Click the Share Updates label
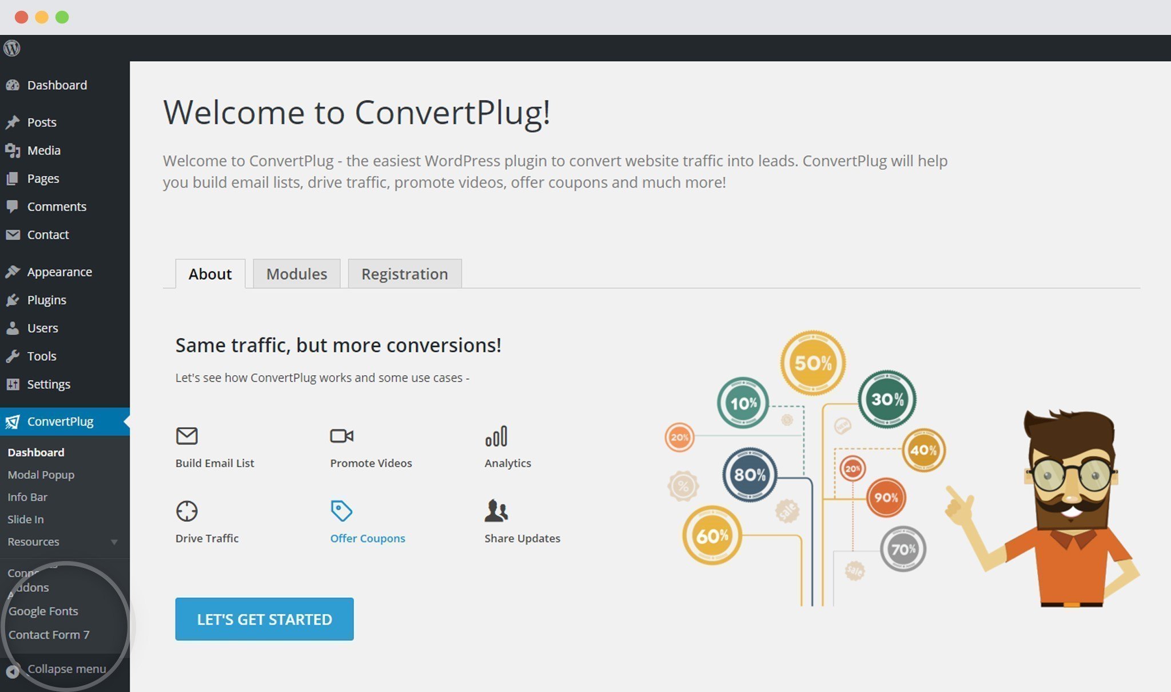 [x=522, y=538]
